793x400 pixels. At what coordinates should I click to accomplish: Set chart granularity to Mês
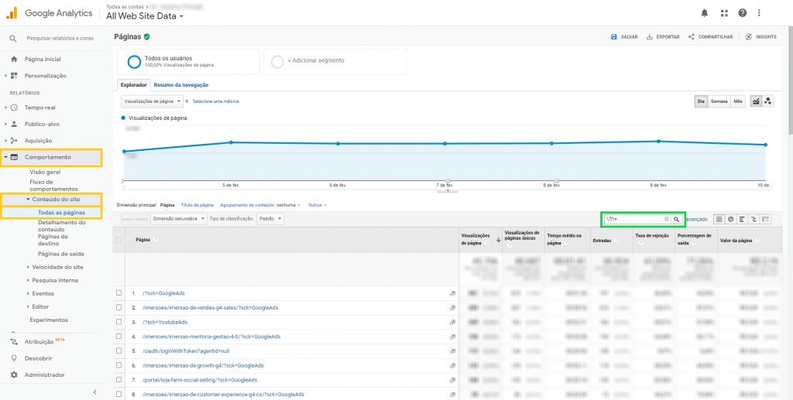738,101
